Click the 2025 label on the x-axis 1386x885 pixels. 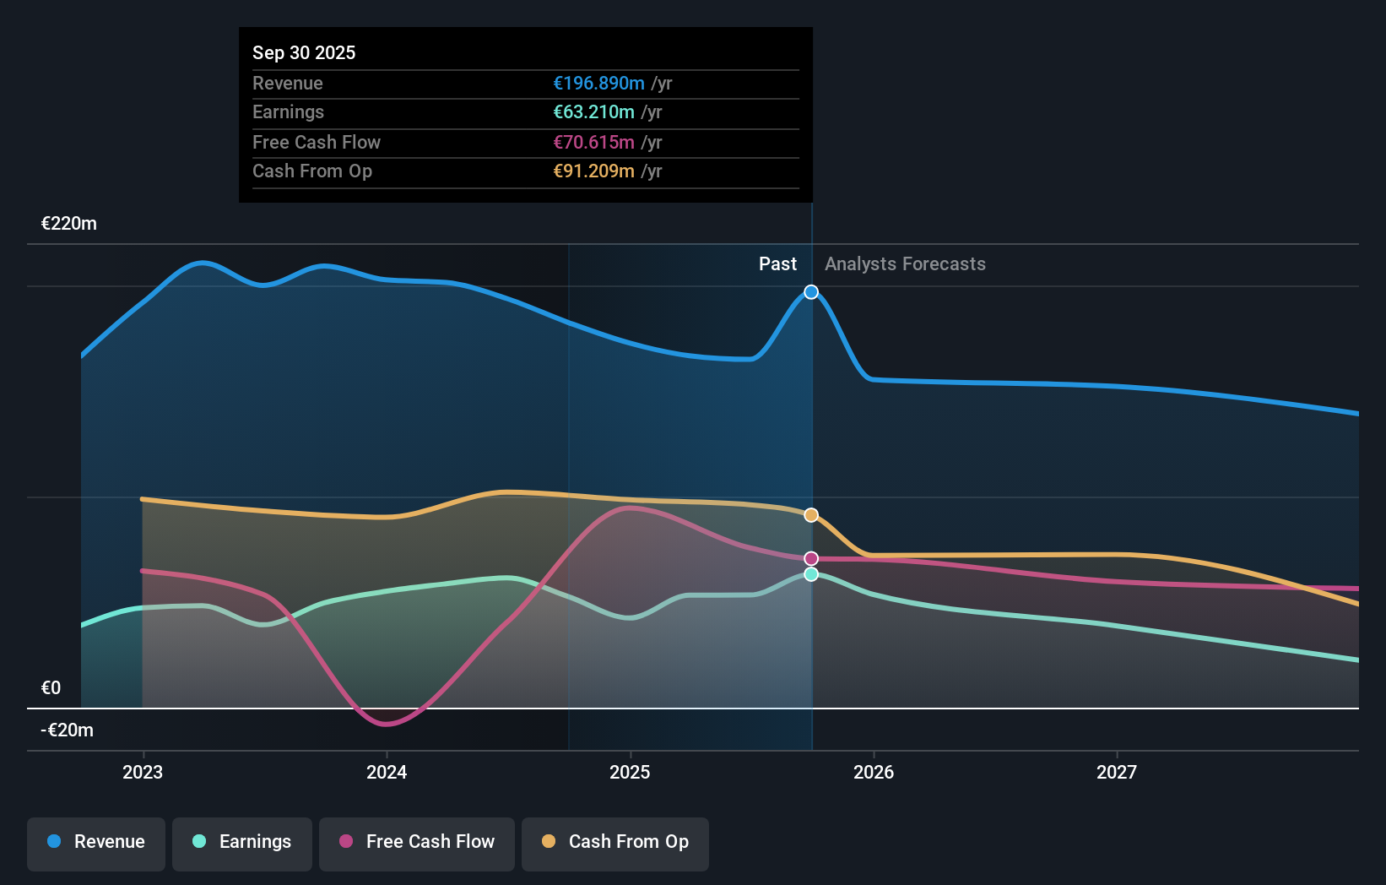click(631, 772)
